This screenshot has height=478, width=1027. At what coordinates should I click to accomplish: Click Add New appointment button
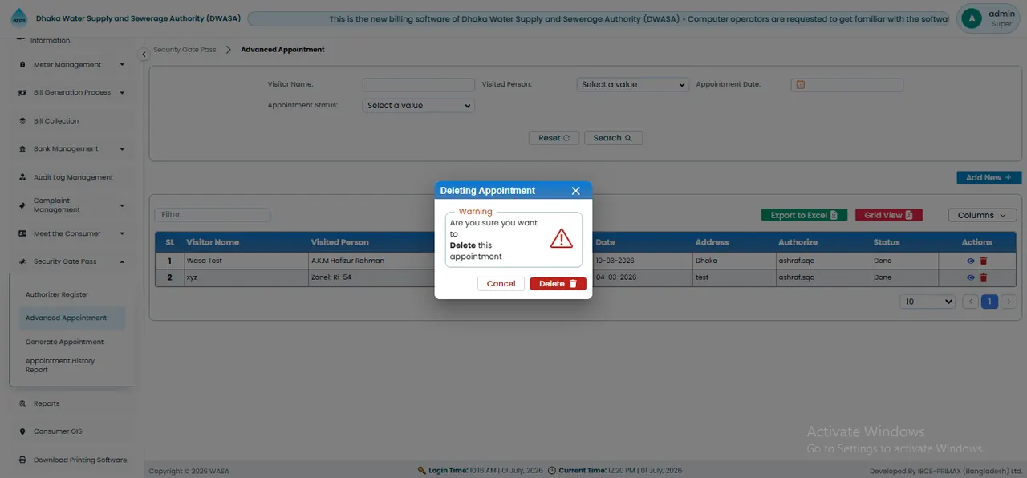989,178
